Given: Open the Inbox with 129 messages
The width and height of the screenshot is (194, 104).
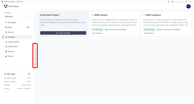Looking at the screenshot, I should [17, 27].
